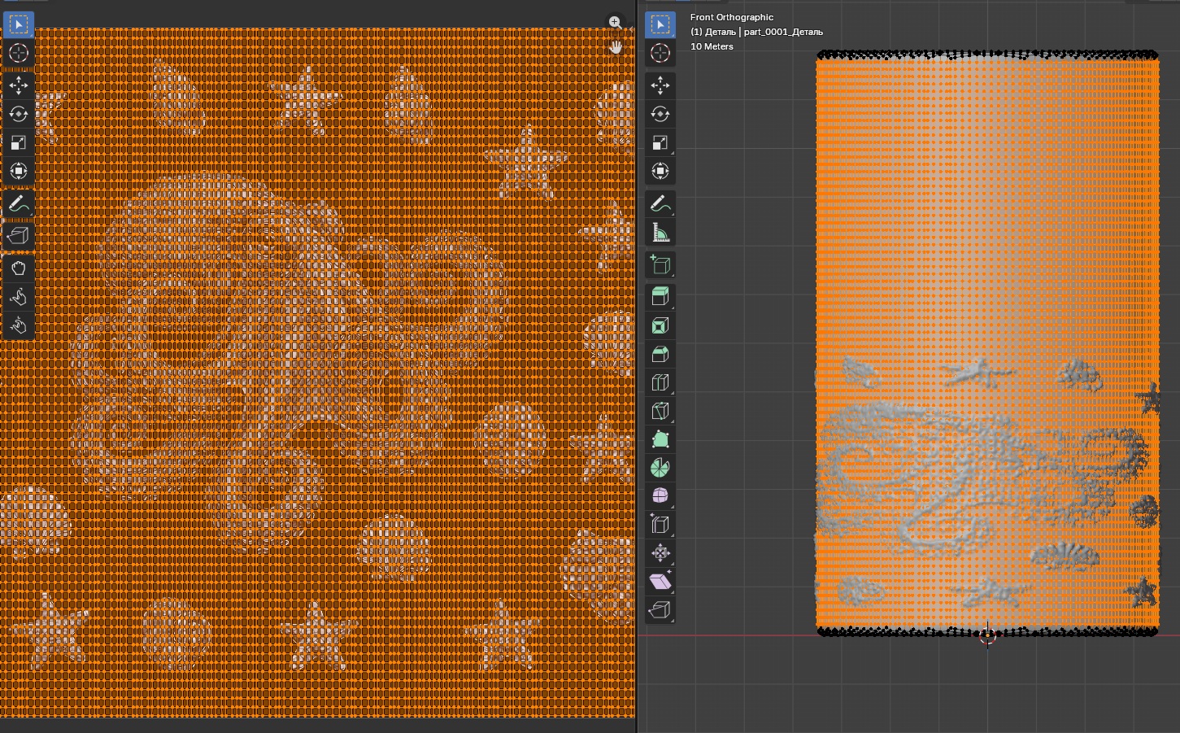Choose the UV editor Pinch tool
Image resolution: width=1180 pixels, height=733 pixels.
click(19, 326)
